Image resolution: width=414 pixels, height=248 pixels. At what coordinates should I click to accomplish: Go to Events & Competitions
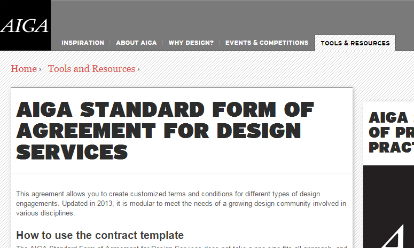(x=267, y=43)
